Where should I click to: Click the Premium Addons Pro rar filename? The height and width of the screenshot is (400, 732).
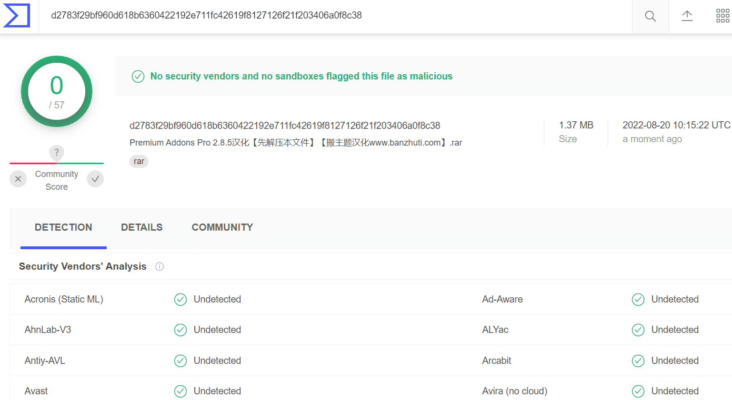pos(296,143)
